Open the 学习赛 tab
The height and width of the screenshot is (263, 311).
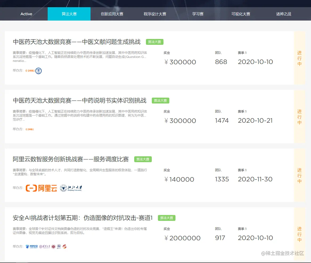click(x=198, y=14)
